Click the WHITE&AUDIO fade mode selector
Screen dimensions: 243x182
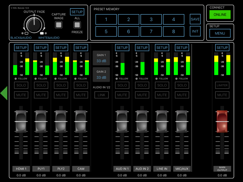click(49, 38)
